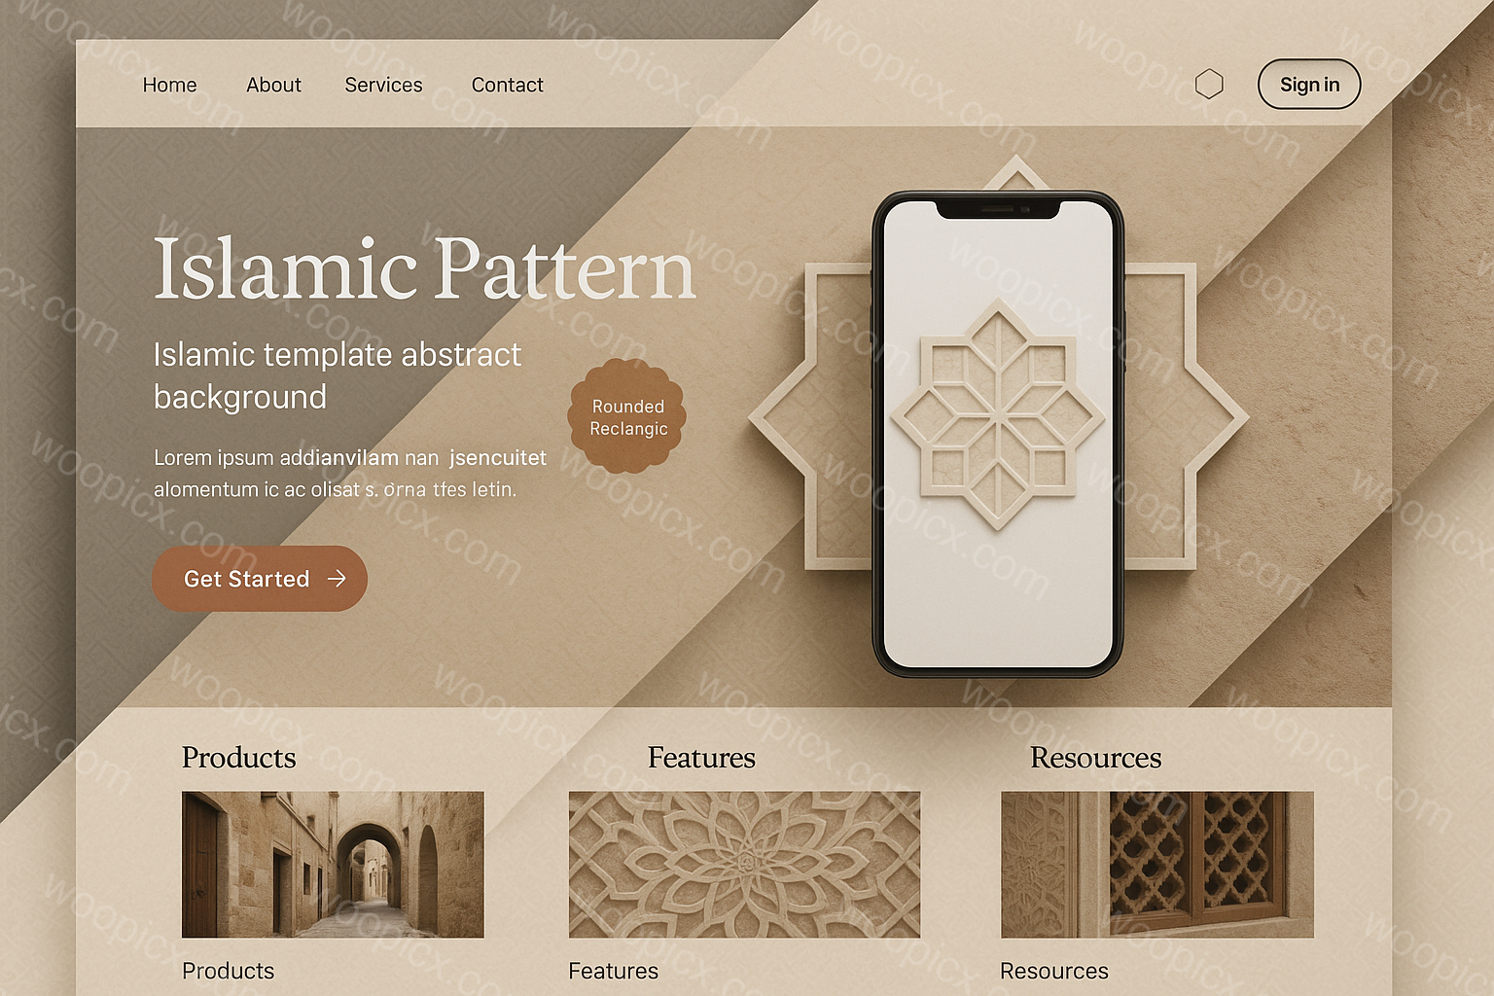Select Contact in the navigation bar
This screenshot has width=1494, height=996.
point(507,85)
